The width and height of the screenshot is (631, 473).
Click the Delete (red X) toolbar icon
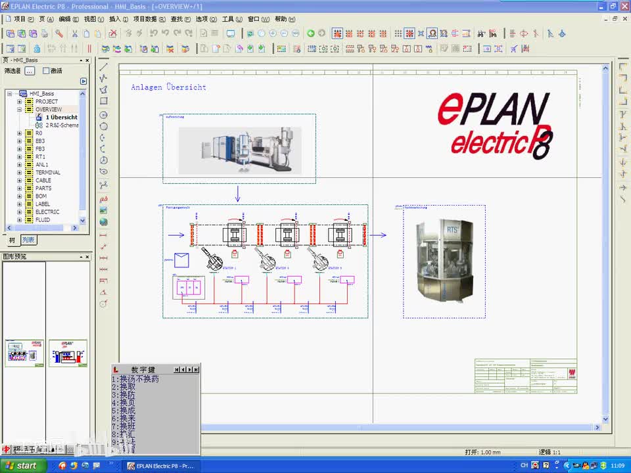click(113, 34)
